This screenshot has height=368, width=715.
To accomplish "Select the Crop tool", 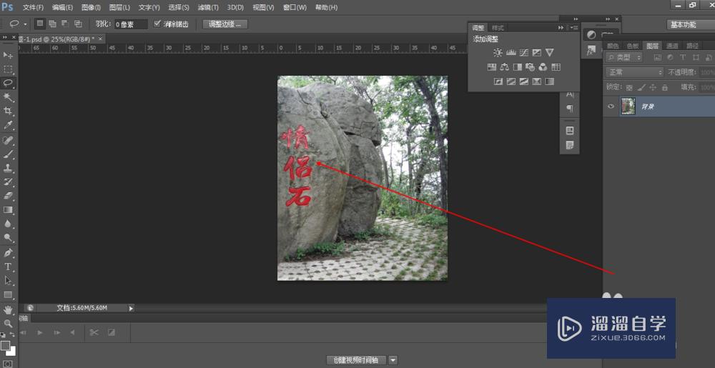I will [x=8, y=111].
